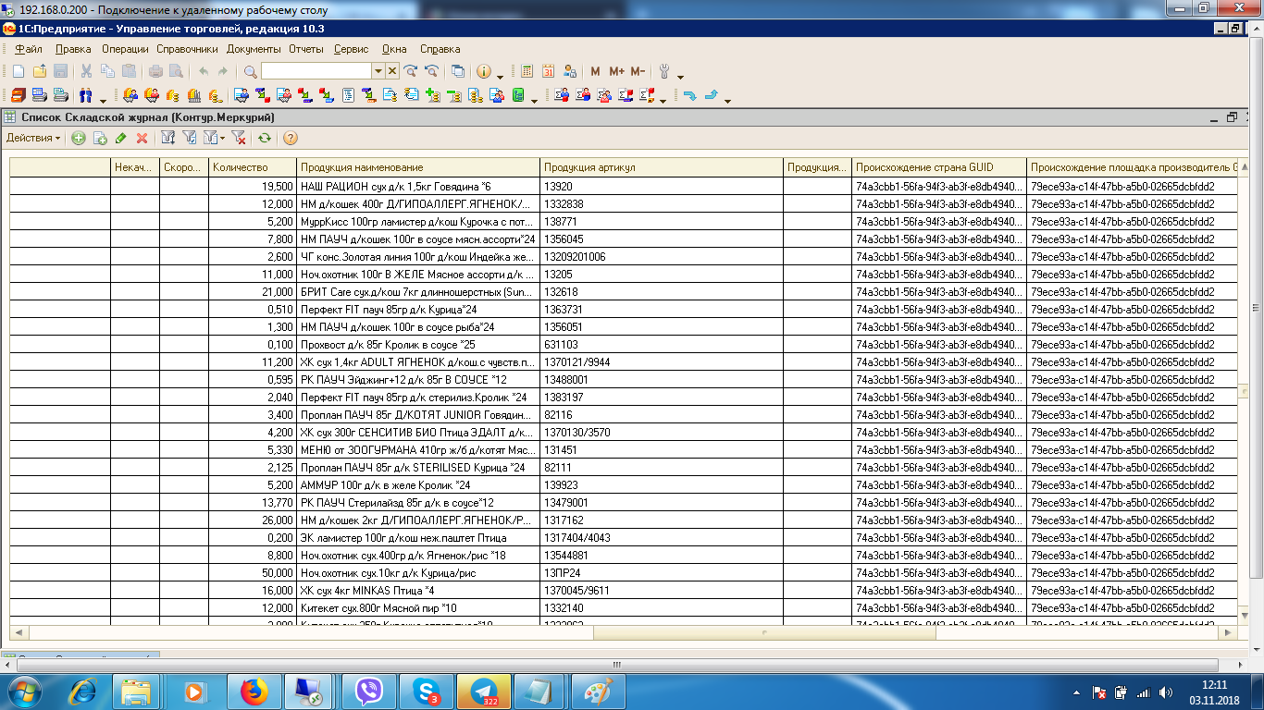1264x710 pixels.
Task: Click the Copy icon in the main toolbar
Action: 107,71
